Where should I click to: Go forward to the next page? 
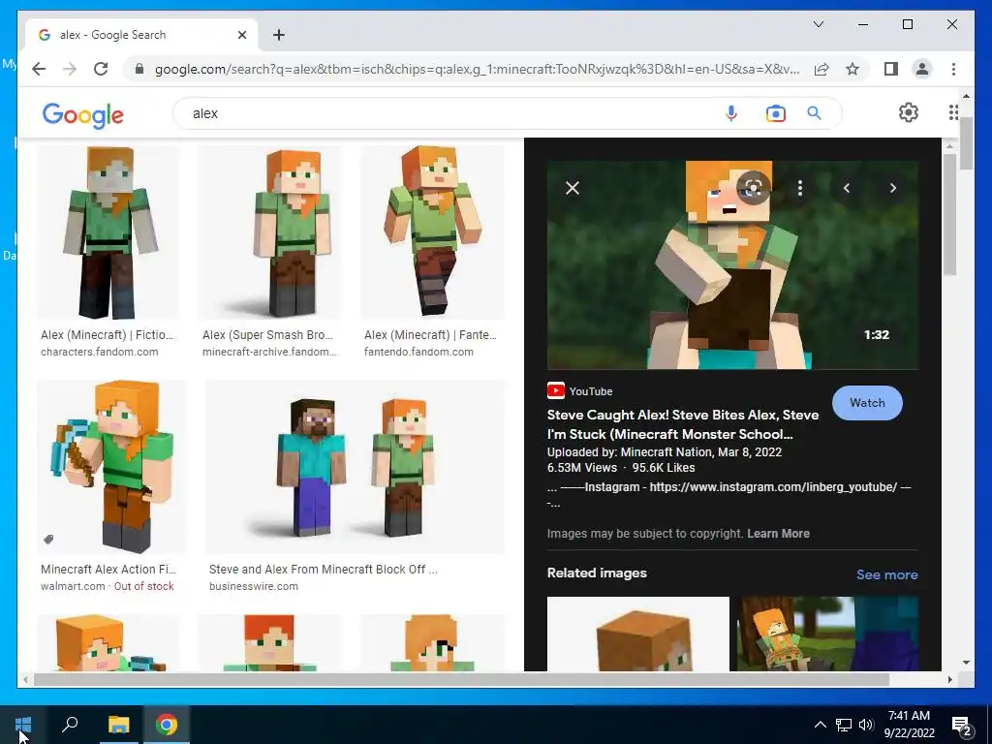(70, 69)
